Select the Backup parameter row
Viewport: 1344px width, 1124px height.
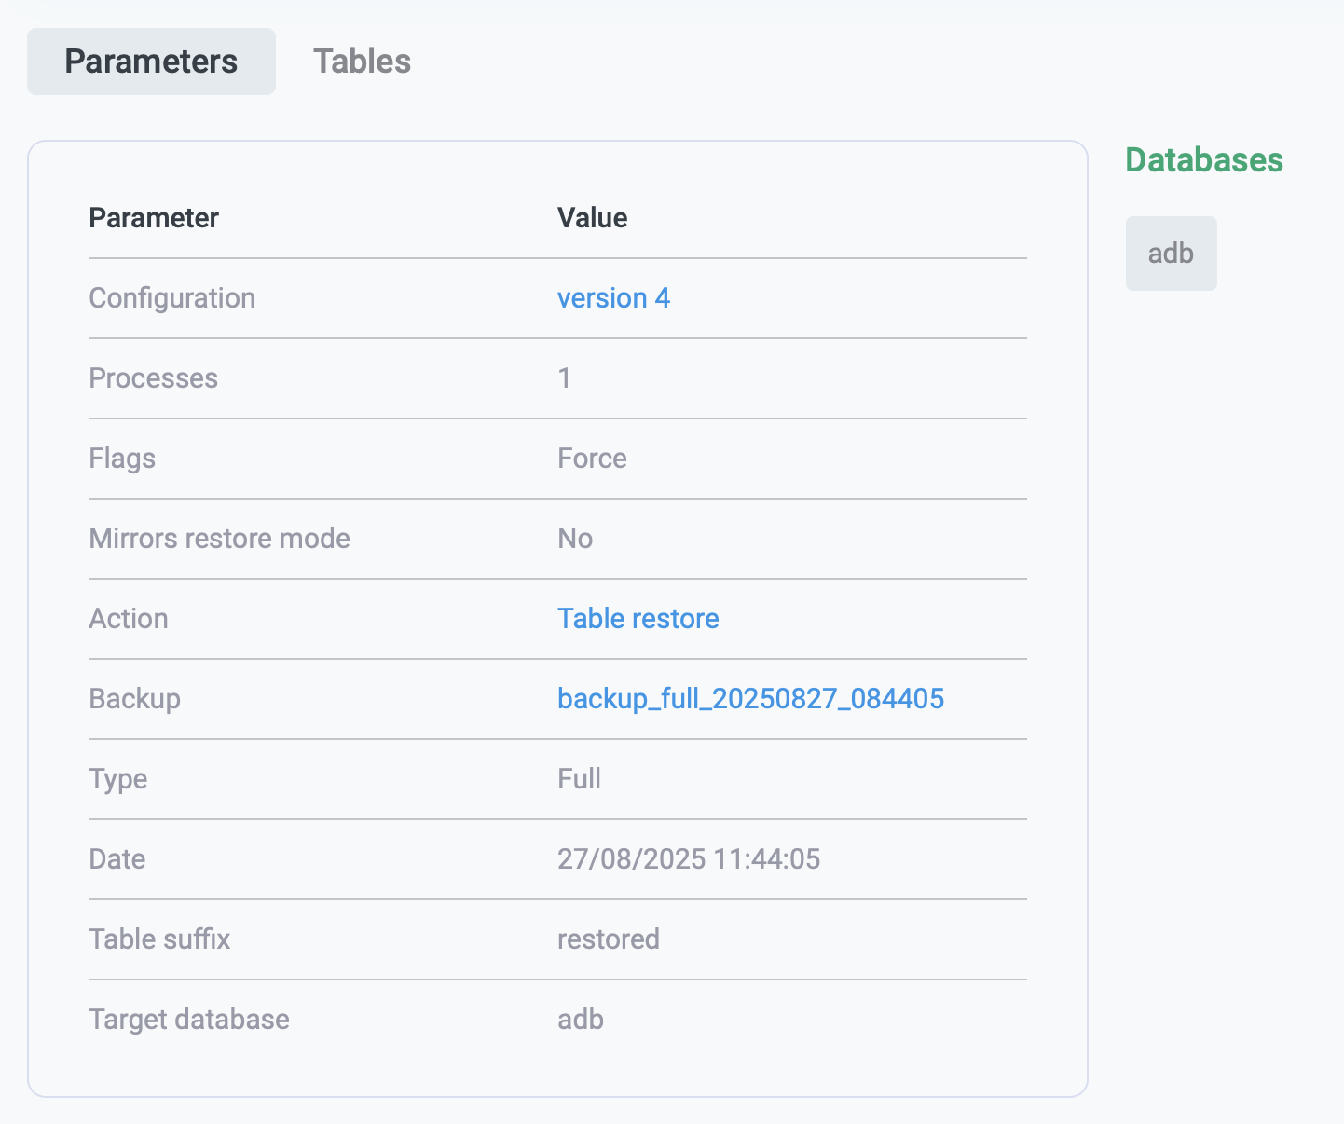[134, 698]
